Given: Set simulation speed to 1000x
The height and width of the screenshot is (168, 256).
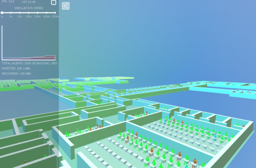Looking at the screenshot, I should pyautogui.click(x=47, y=13).
